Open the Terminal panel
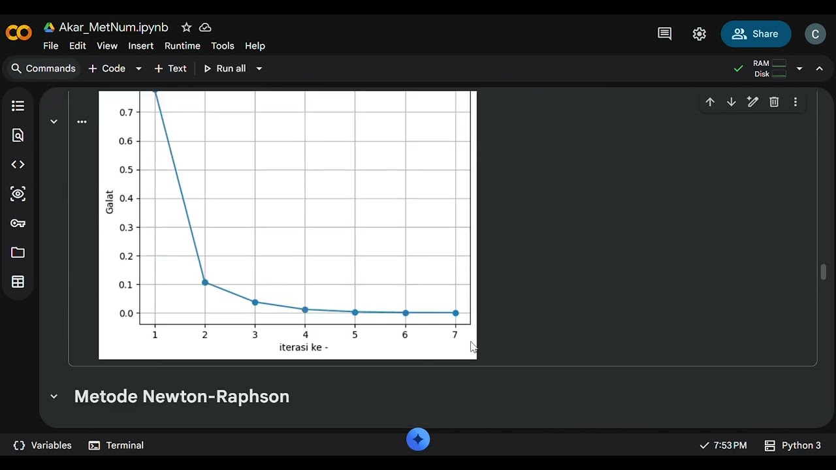 (116, 445)
